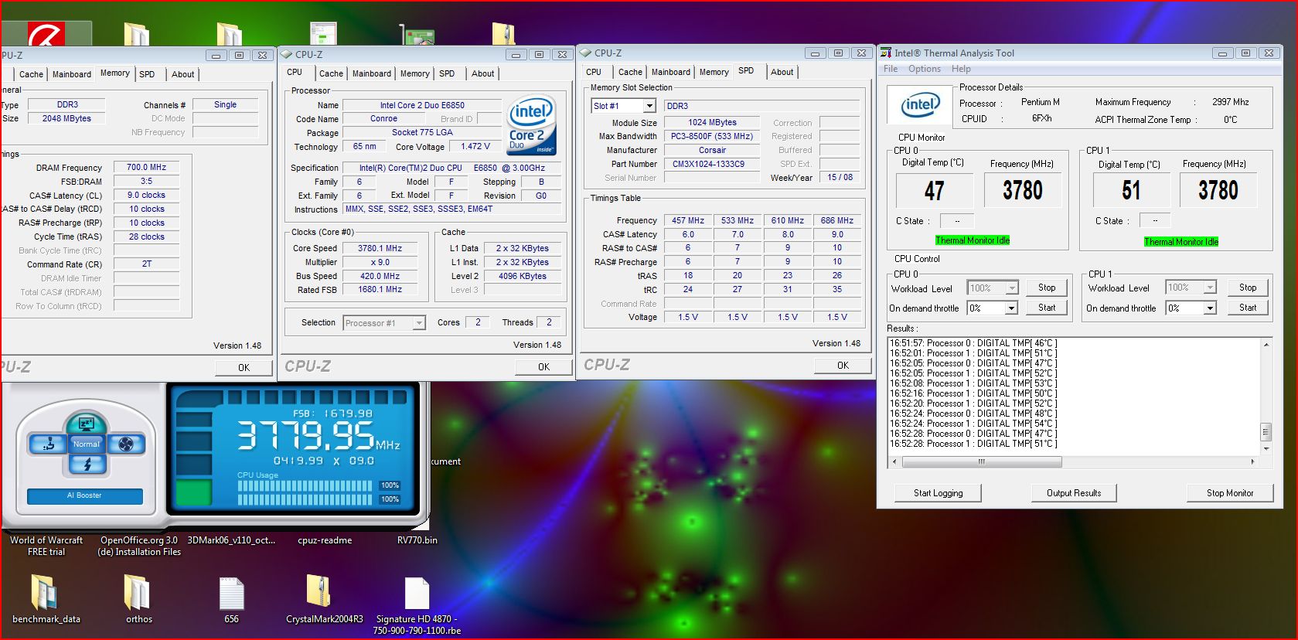The height and width of the screenshot is (640, 1298).
Task: Switch to the Memory tab in the right CPU-Z
Action: tap(714, 72)
